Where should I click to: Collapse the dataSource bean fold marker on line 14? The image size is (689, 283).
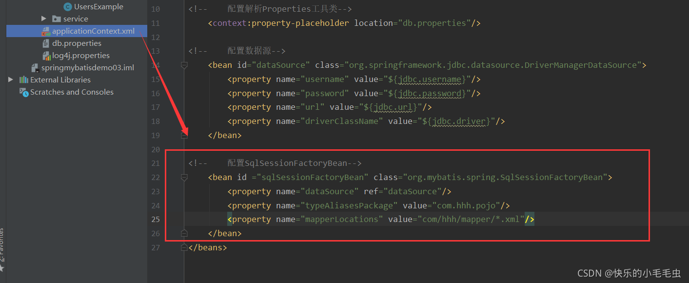[x=184, y=65]
